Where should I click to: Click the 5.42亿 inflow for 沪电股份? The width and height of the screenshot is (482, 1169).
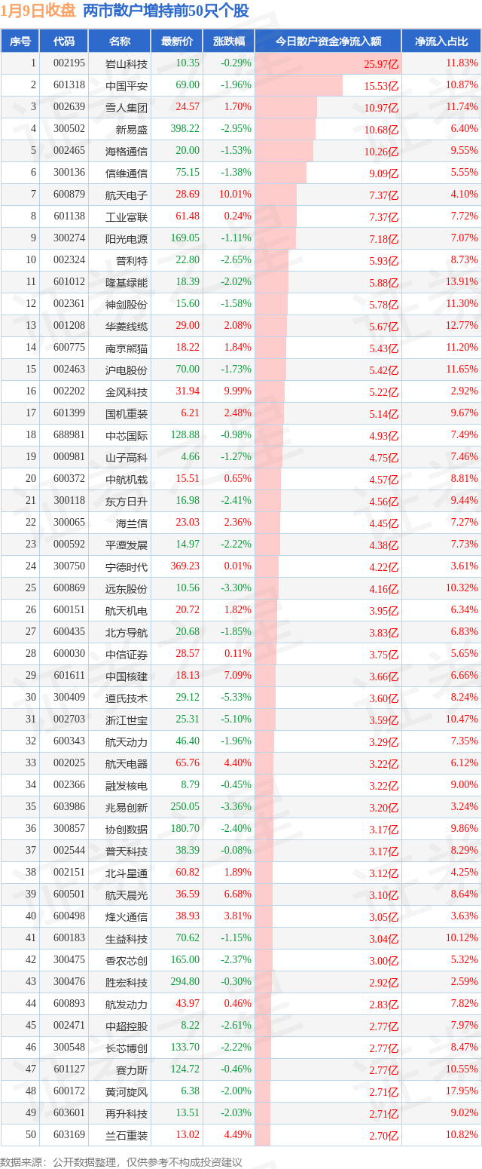382,370
